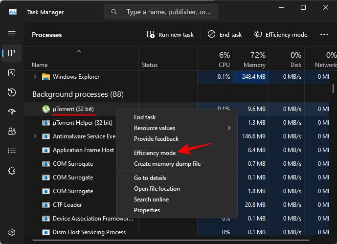Viewport: 337px width, 244px height.
Task: Open the Details sidebar icon
Action: click(x=12, y=151)
